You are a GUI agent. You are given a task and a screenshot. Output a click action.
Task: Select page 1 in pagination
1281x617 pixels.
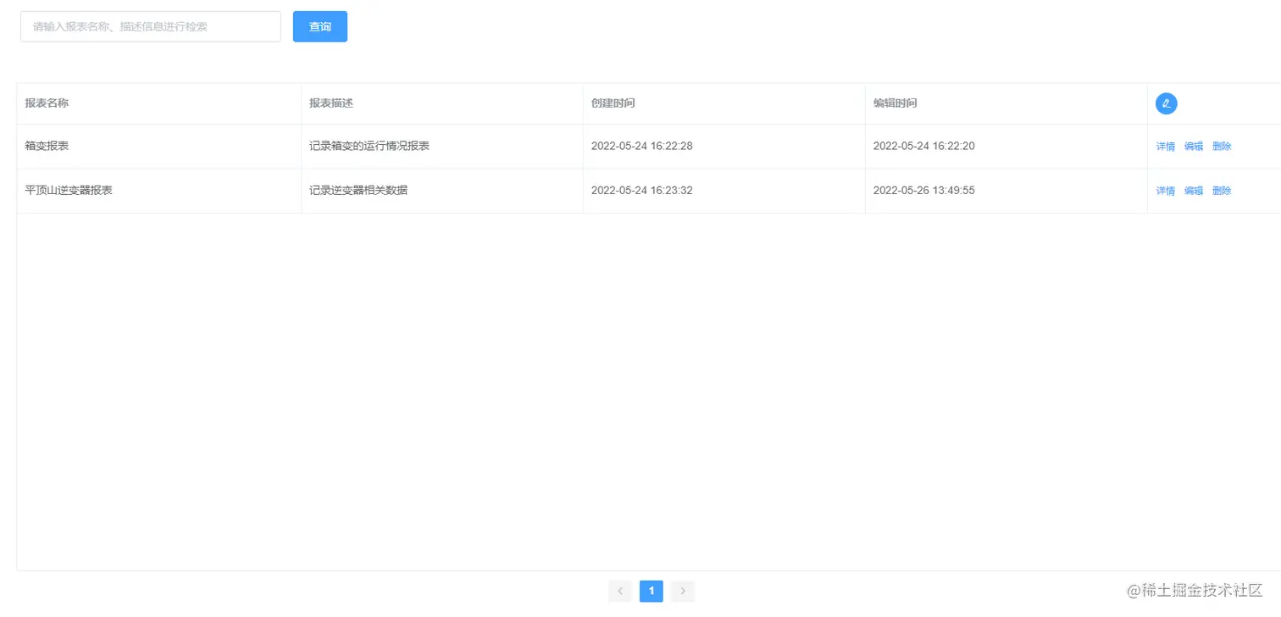(652, 591)
